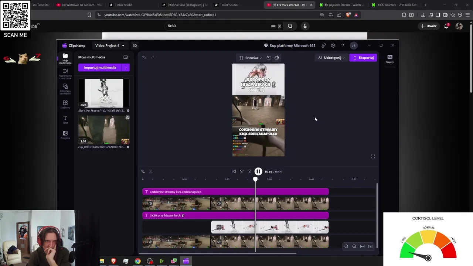Skip to start of timeline
The height and width of the screenshot is (266, 473).
click(234, 171)
